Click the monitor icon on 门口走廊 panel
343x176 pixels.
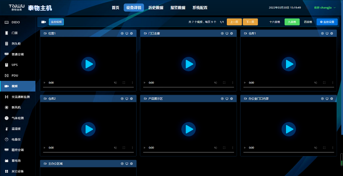point(227,33)
